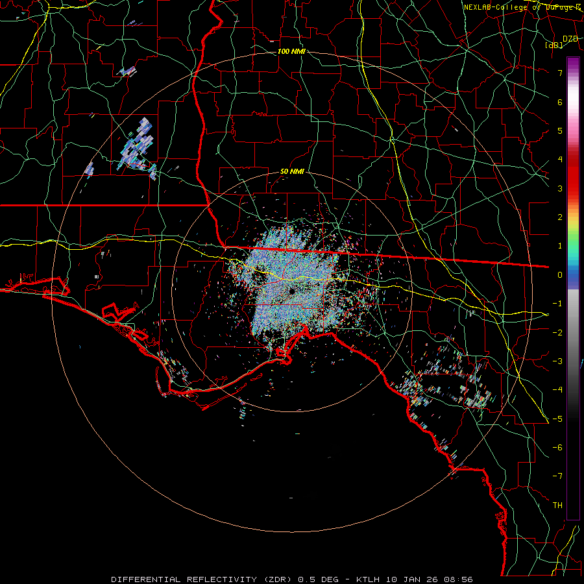
Task: Click the 3 value on the color scale
Action: click(560, 188)
